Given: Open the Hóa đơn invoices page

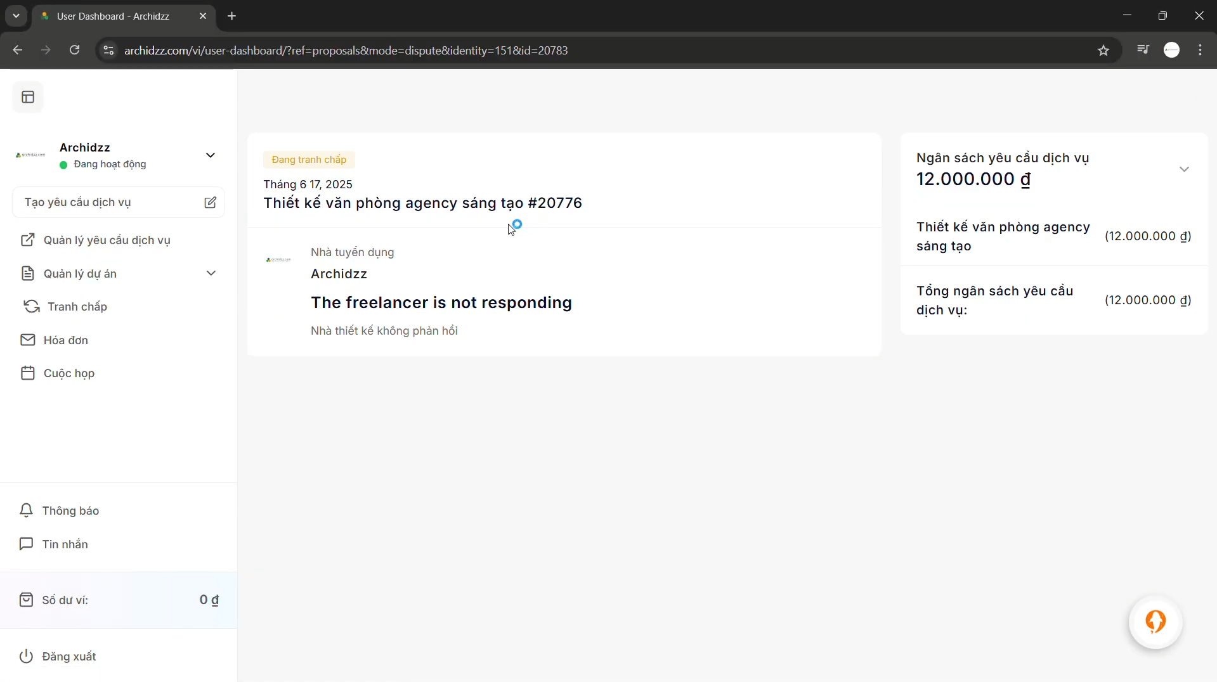Looking at the screenshot, I should 65,340.
